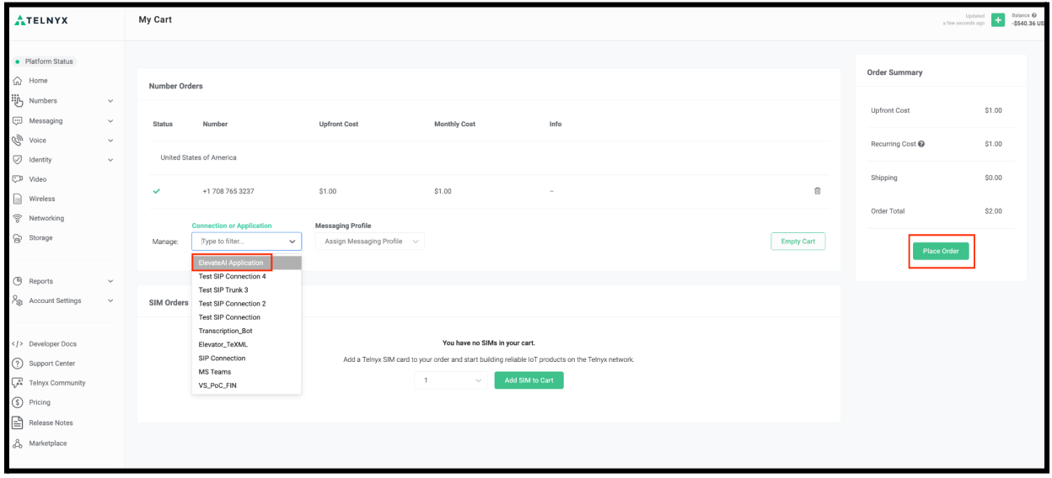Screen dimensions: 1052x478
Task: Click the Add SIM to Cart button
Action: point(529,380)
